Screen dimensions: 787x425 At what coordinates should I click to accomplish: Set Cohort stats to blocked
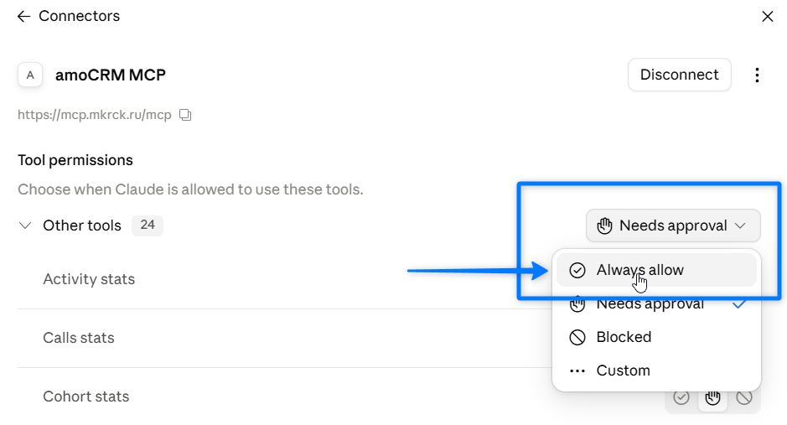(743, 397)
